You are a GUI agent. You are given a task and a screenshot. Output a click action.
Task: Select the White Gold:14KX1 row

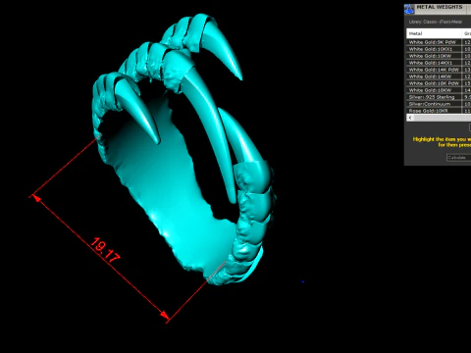click(439, 63)
